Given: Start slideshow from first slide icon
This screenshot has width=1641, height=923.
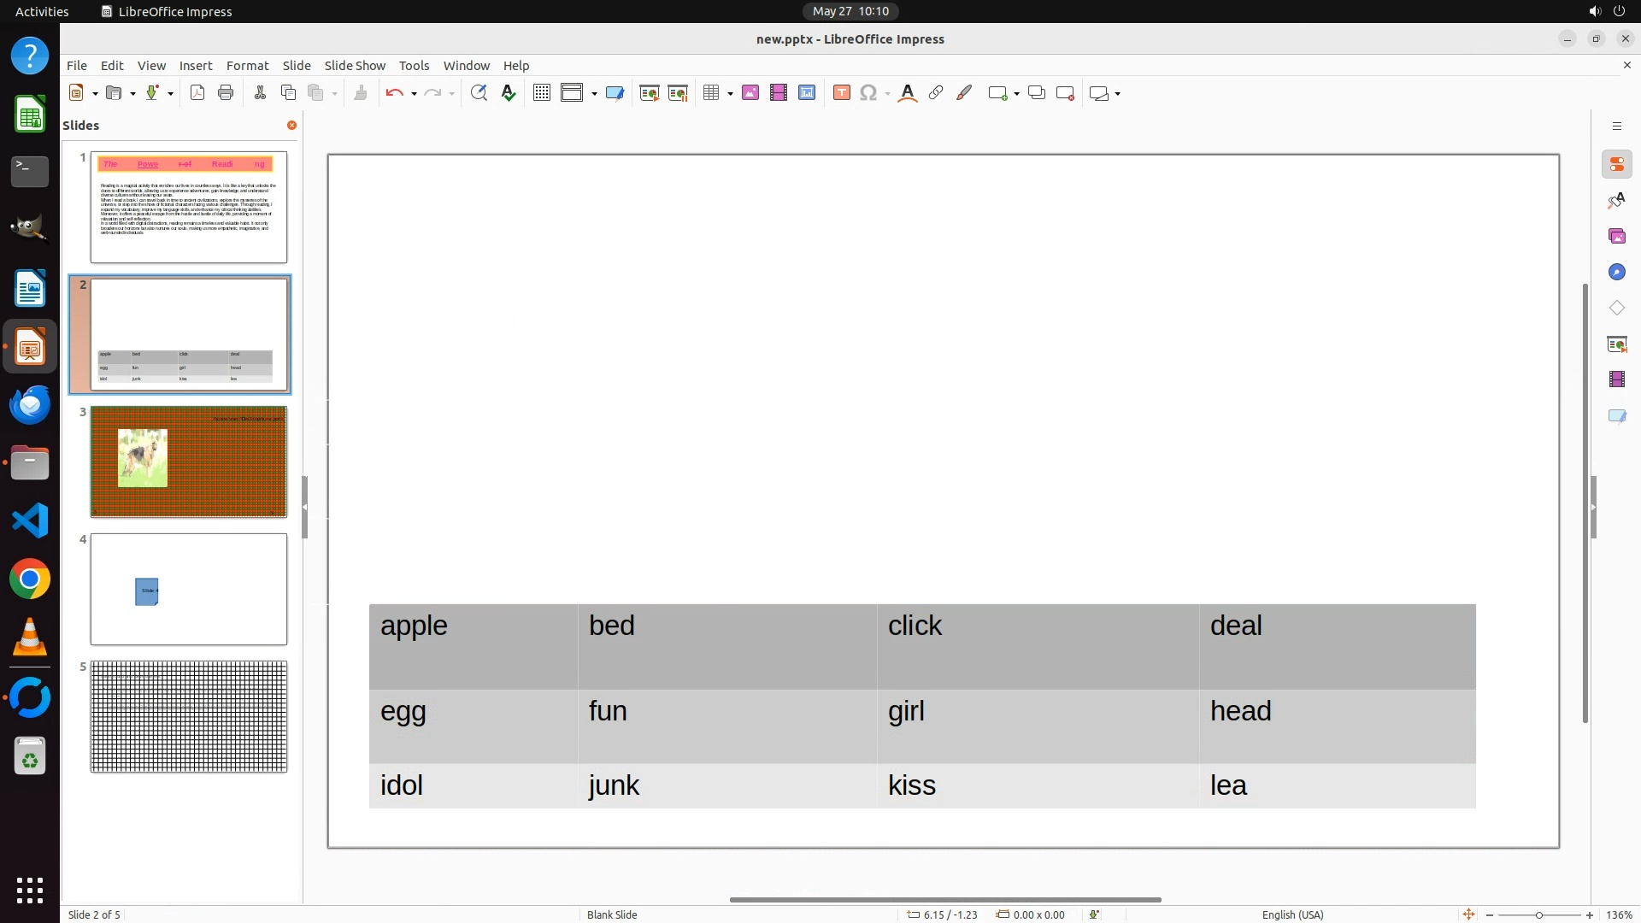Looking at the screenshot, I should tap(650, 93).
